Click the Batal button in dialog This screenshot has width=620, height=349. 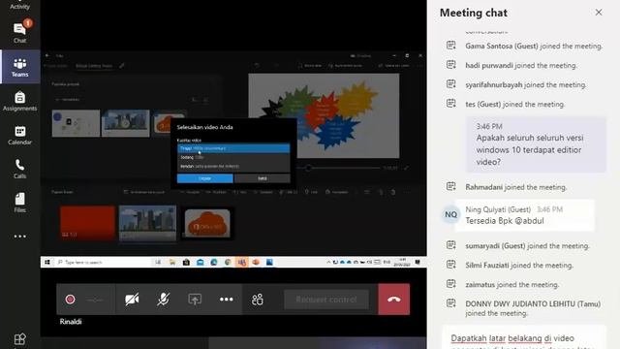[263, 178]
